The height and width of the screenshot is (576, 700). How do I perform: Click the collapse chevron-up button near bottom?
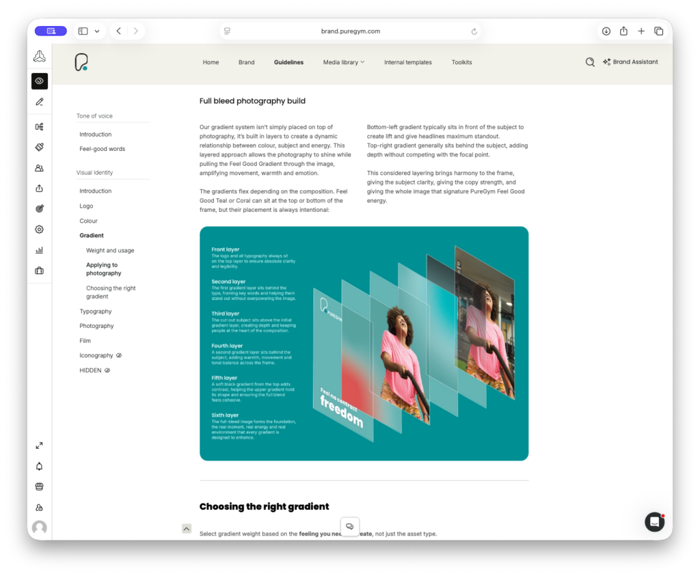[187, 528]
